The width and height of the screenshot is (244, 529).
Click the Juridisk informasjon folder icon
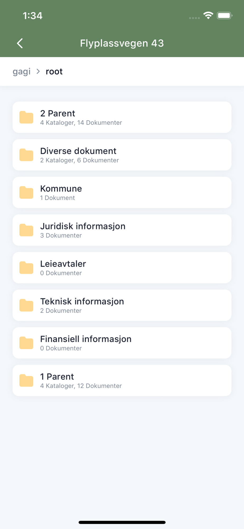tap(26, 230)
